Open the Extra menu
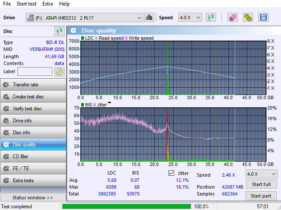The height and width of the screenshot is (210, 281). click(48, 4)
